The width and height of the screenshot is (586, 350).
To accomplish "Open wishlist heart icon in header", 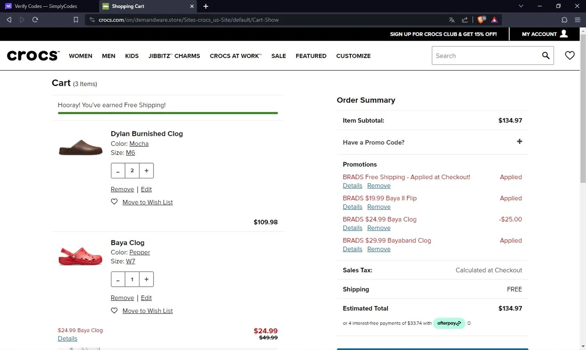I will tap(570, 55).
